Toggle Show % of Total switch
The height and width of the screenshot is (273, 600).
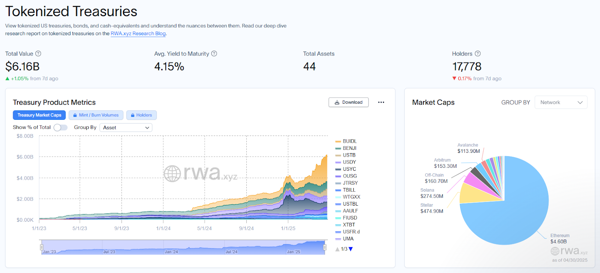[x=60, y=127]
